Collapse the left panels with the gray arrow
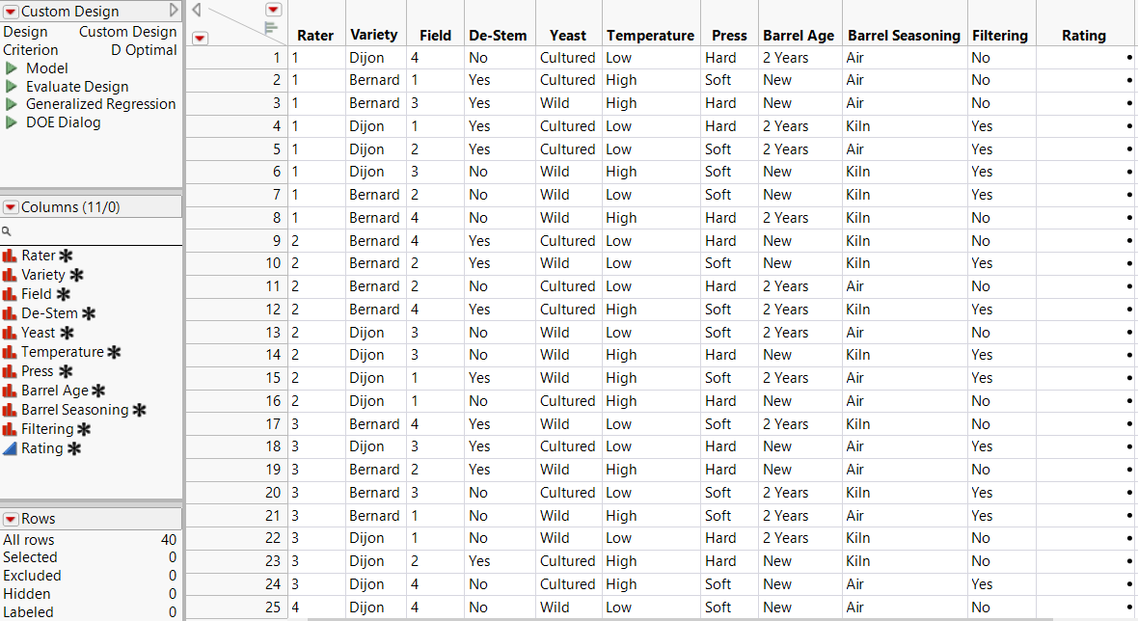1138x621 pixels. coord(197,10)
